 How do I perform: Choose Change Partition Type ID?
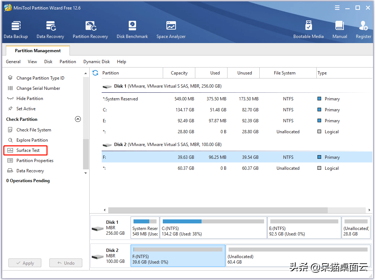pyautogui.click(x=40, y=78)
